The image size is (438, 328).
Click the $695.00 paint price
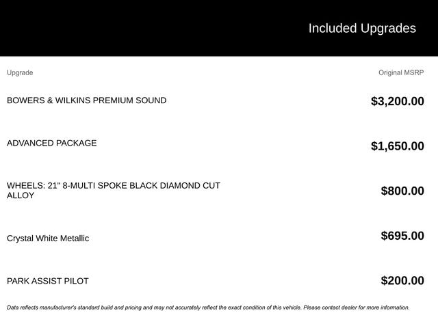point(402,236)
